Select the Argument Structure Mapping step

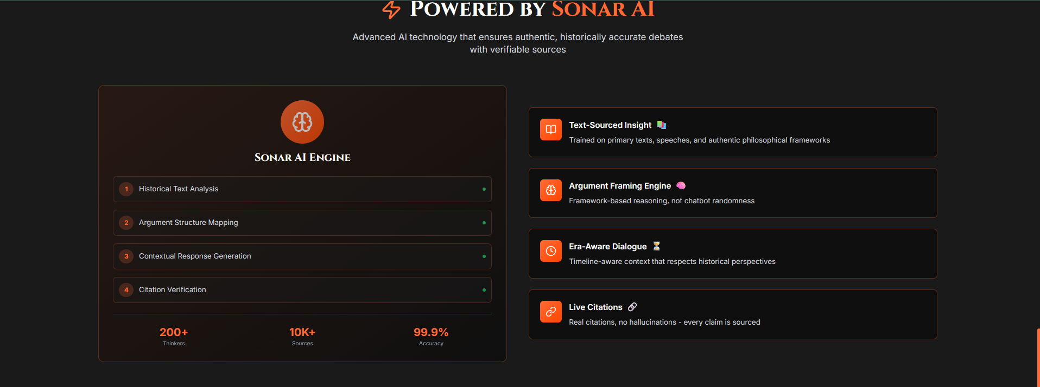pyautogui.click(x=302, y=223)
